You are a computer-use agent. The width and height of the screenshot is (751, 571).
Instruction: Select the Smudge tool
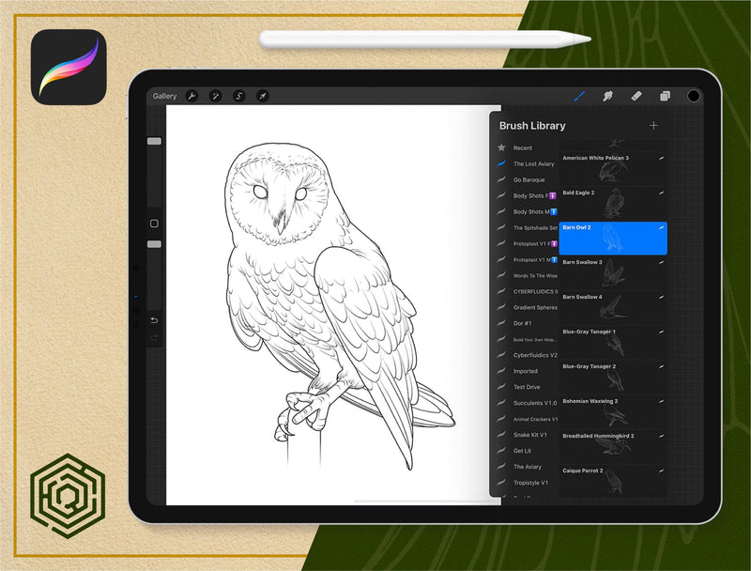pyautogui.click(x=607, y=96)
